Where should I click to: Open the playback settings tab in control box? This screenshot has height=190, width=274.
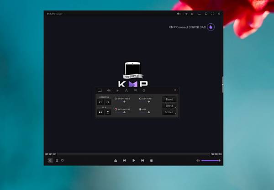point(118,90)
